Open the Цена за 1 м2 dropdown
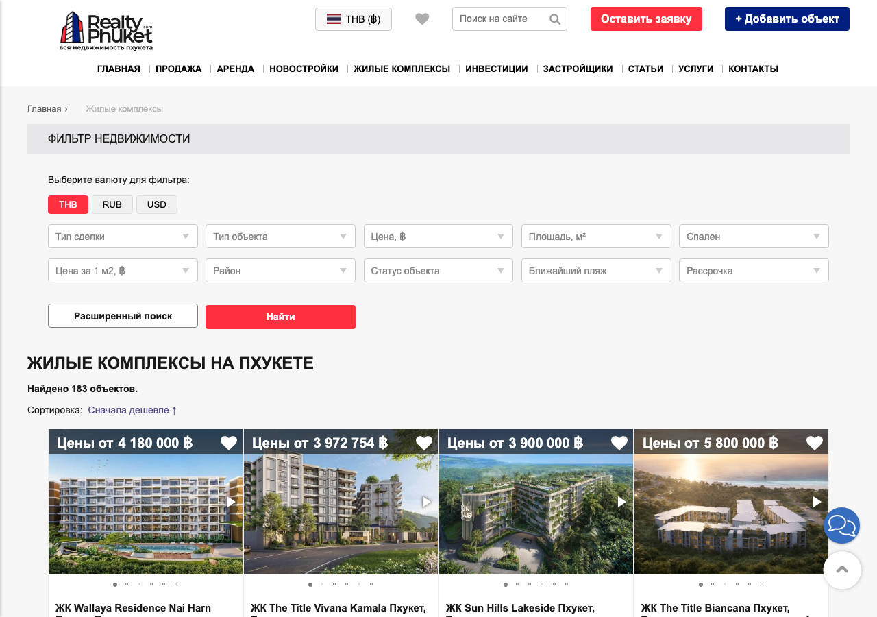 tap(123, 271)
